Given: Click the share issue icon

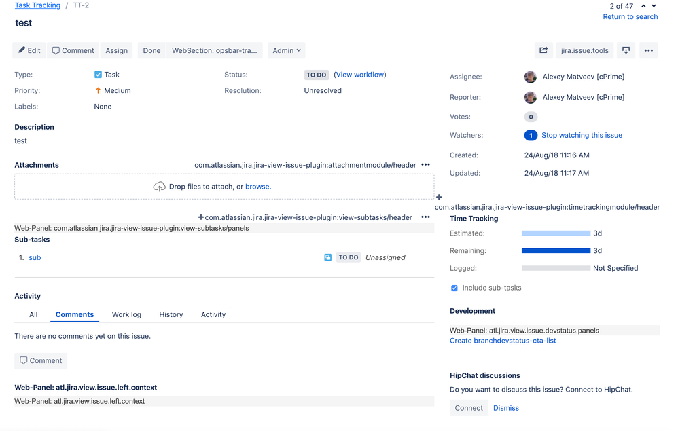Looking at the screenshot, I should (x=543, y=50).
